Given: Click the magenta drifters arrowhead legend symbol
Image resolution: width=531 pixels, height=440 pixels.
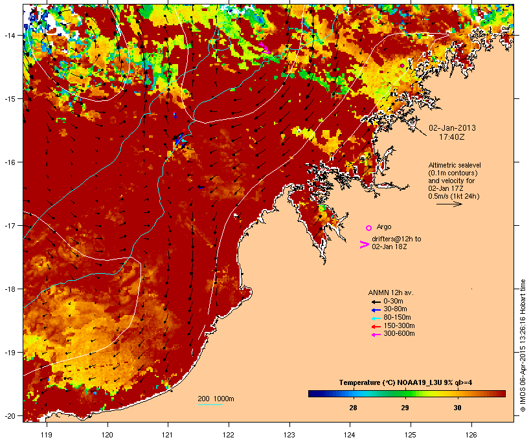Looking at the screenshot, I should (365, 245).
